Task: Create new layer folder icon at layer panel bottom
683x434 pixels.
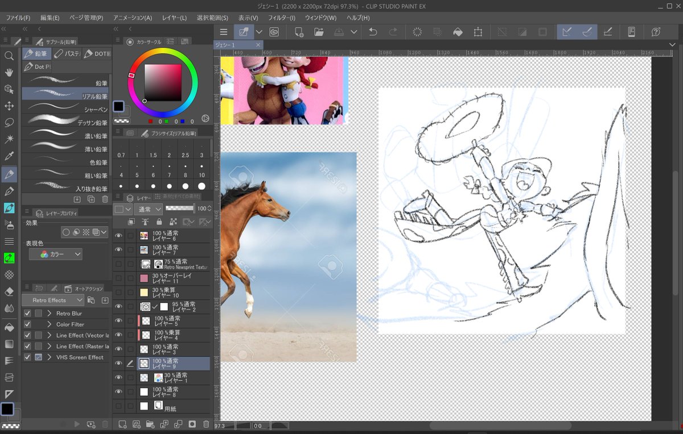Action: (x=150, y=424)
